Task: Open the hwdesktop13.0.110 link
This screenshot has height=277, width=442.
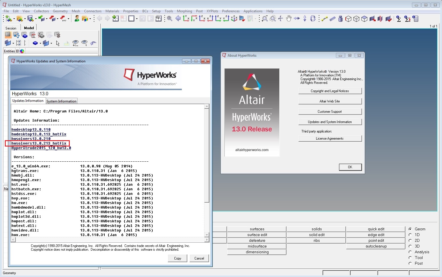Action: 31,129
